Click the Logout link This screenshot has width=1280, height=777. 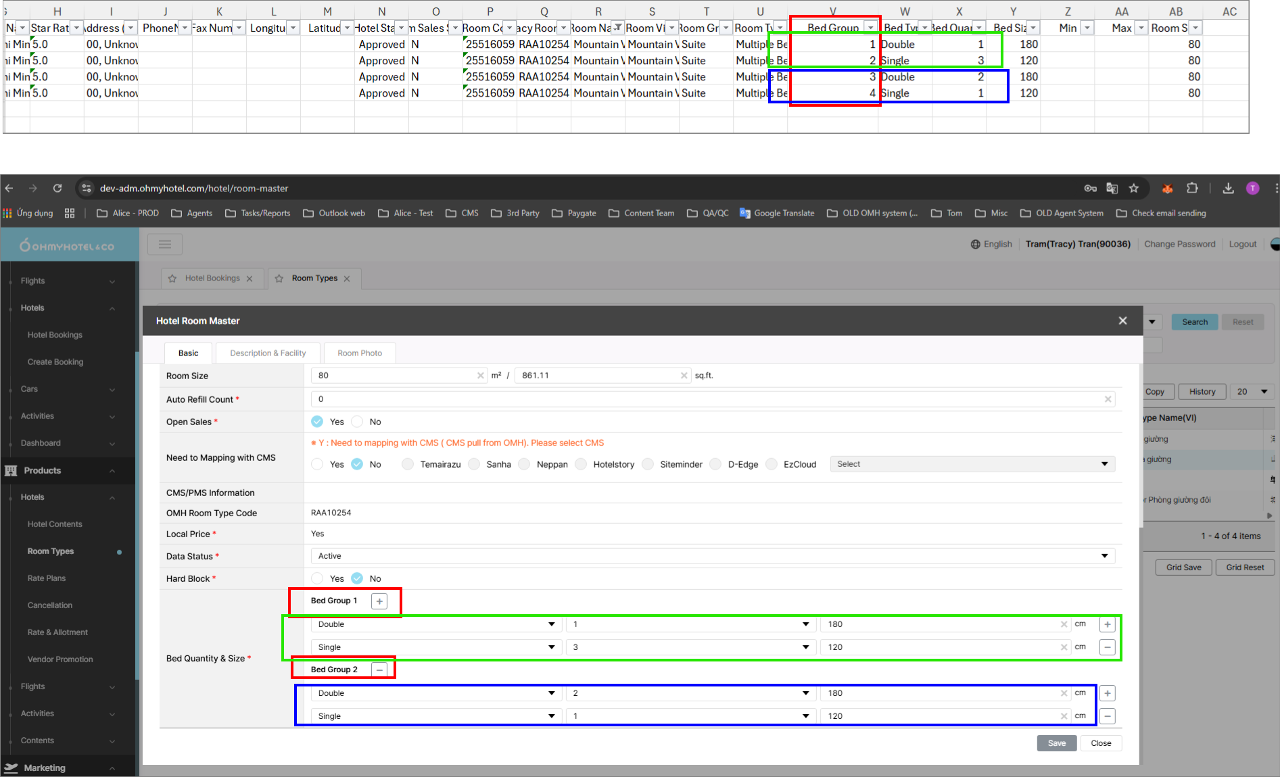[x=1242, y=244]
